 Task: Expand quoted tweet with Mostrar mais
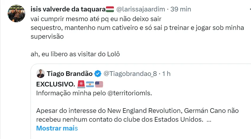pos(57,128)
